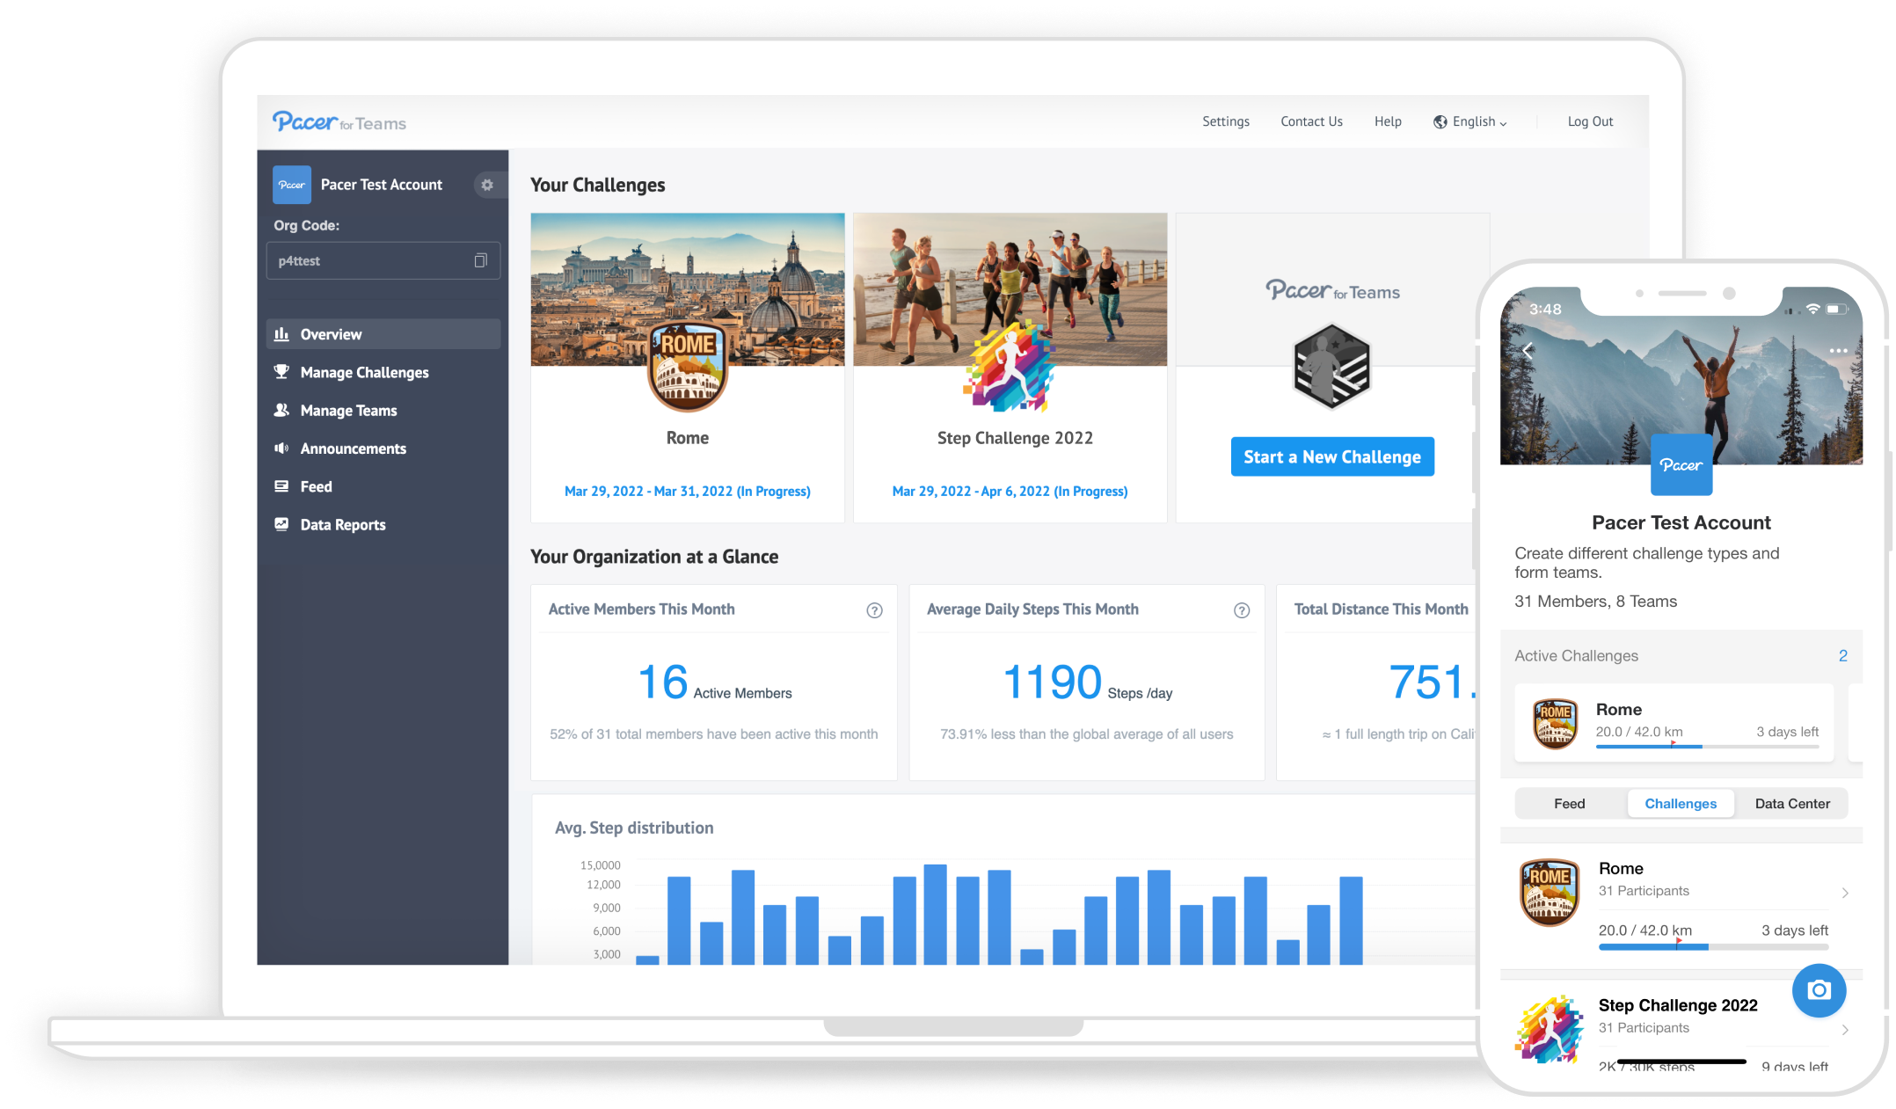Open Manage Teams from the sidebar
This screenshot has width=1896, height=1109.
pos(348,410)
